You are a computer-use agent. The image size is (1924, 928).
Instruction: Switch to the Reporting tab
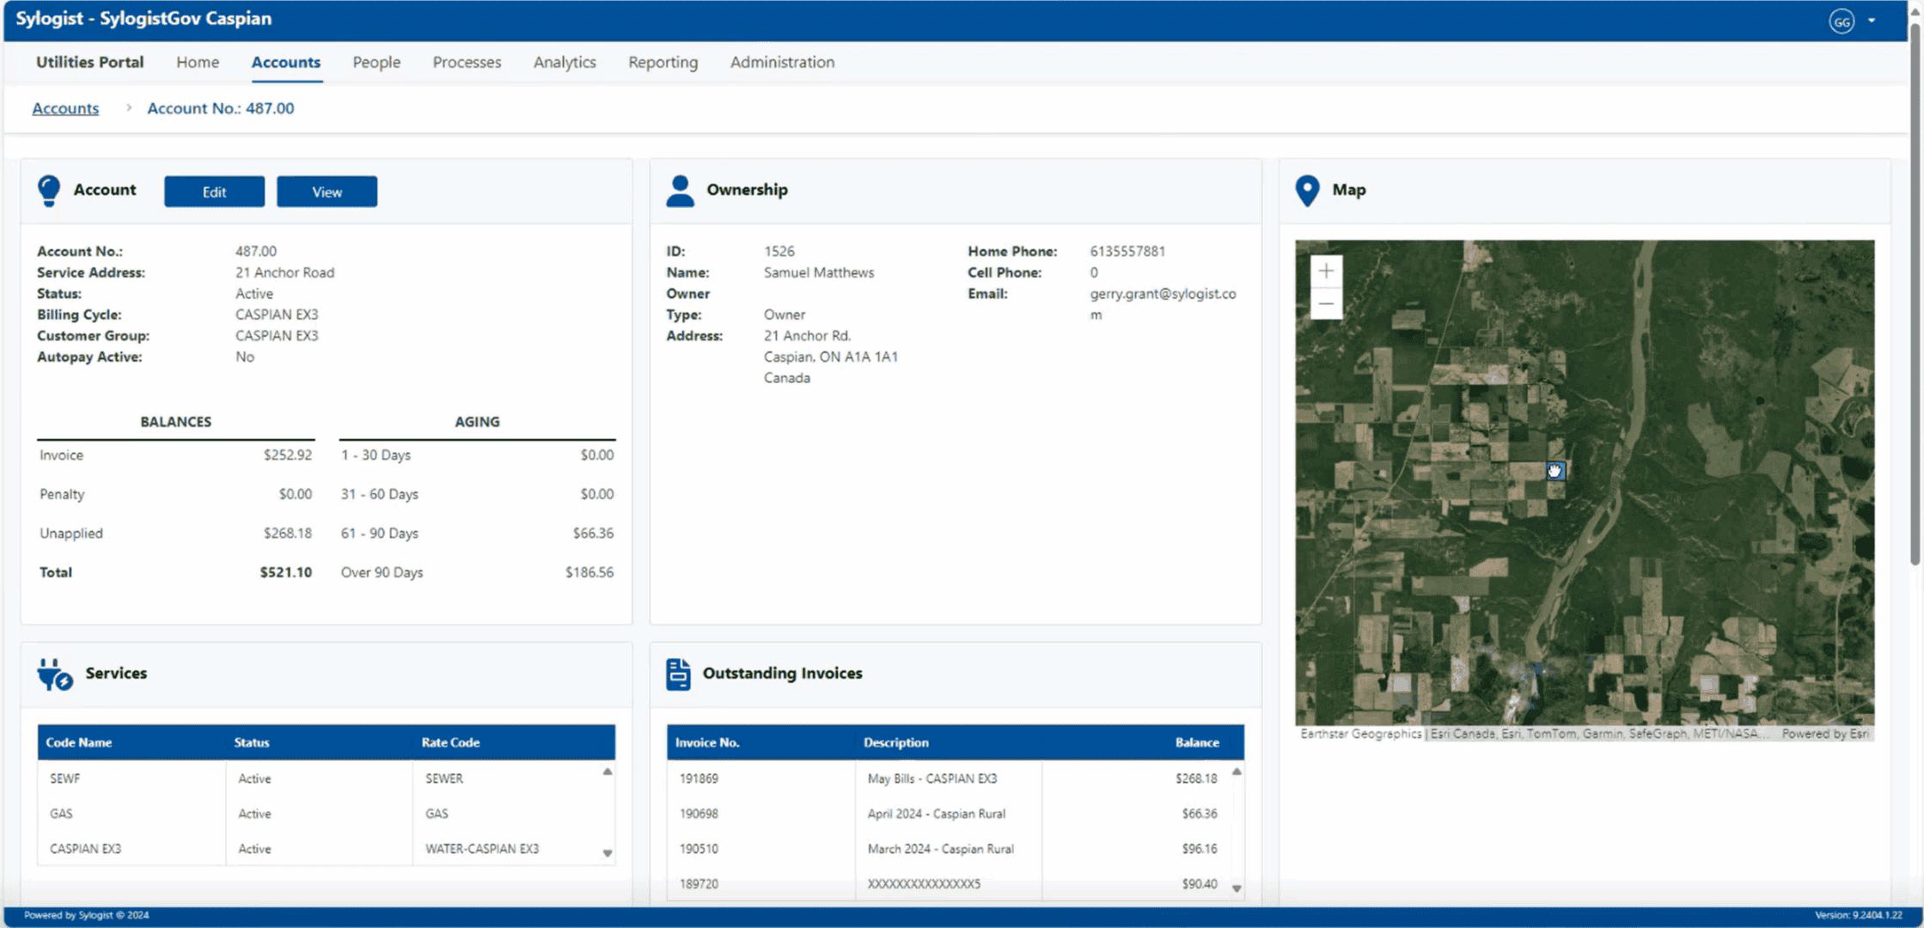pos(663,63)
